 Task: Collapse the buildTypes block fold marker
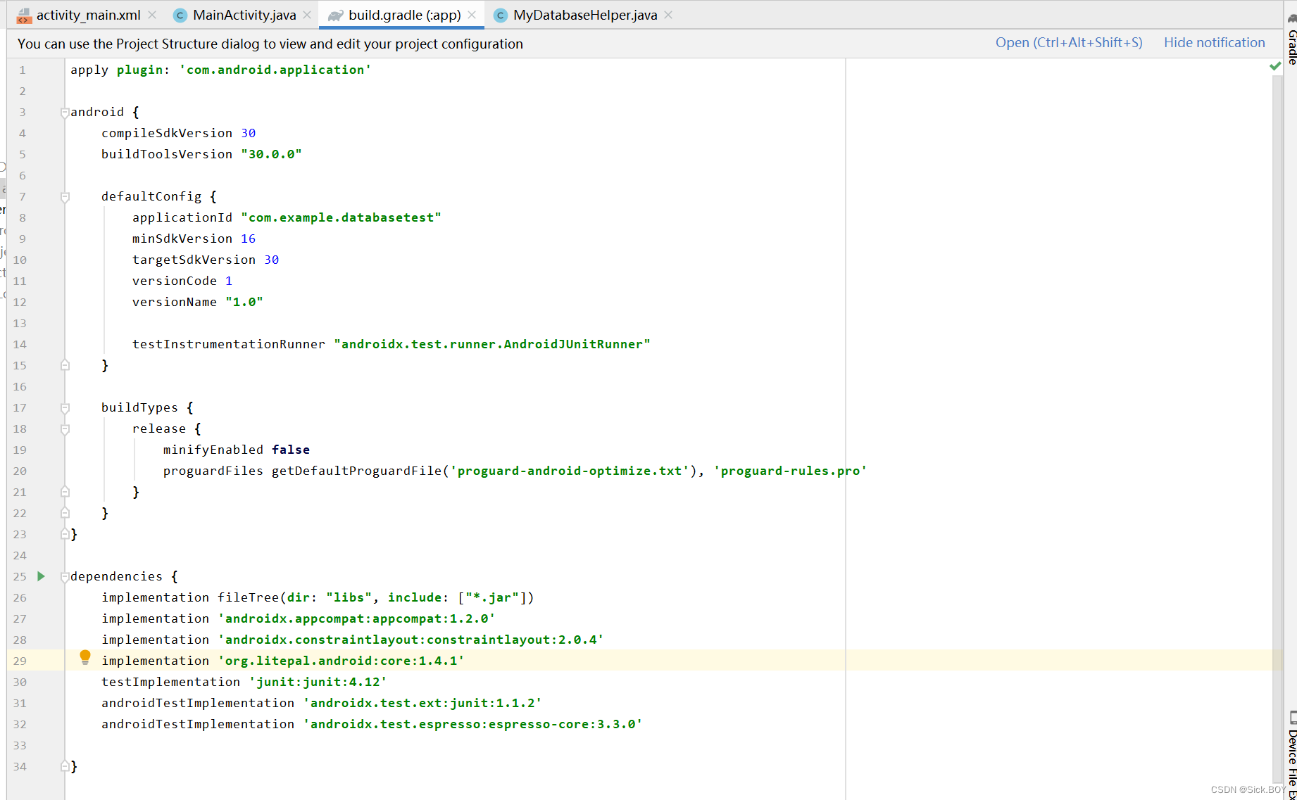(x=65, y=408)
